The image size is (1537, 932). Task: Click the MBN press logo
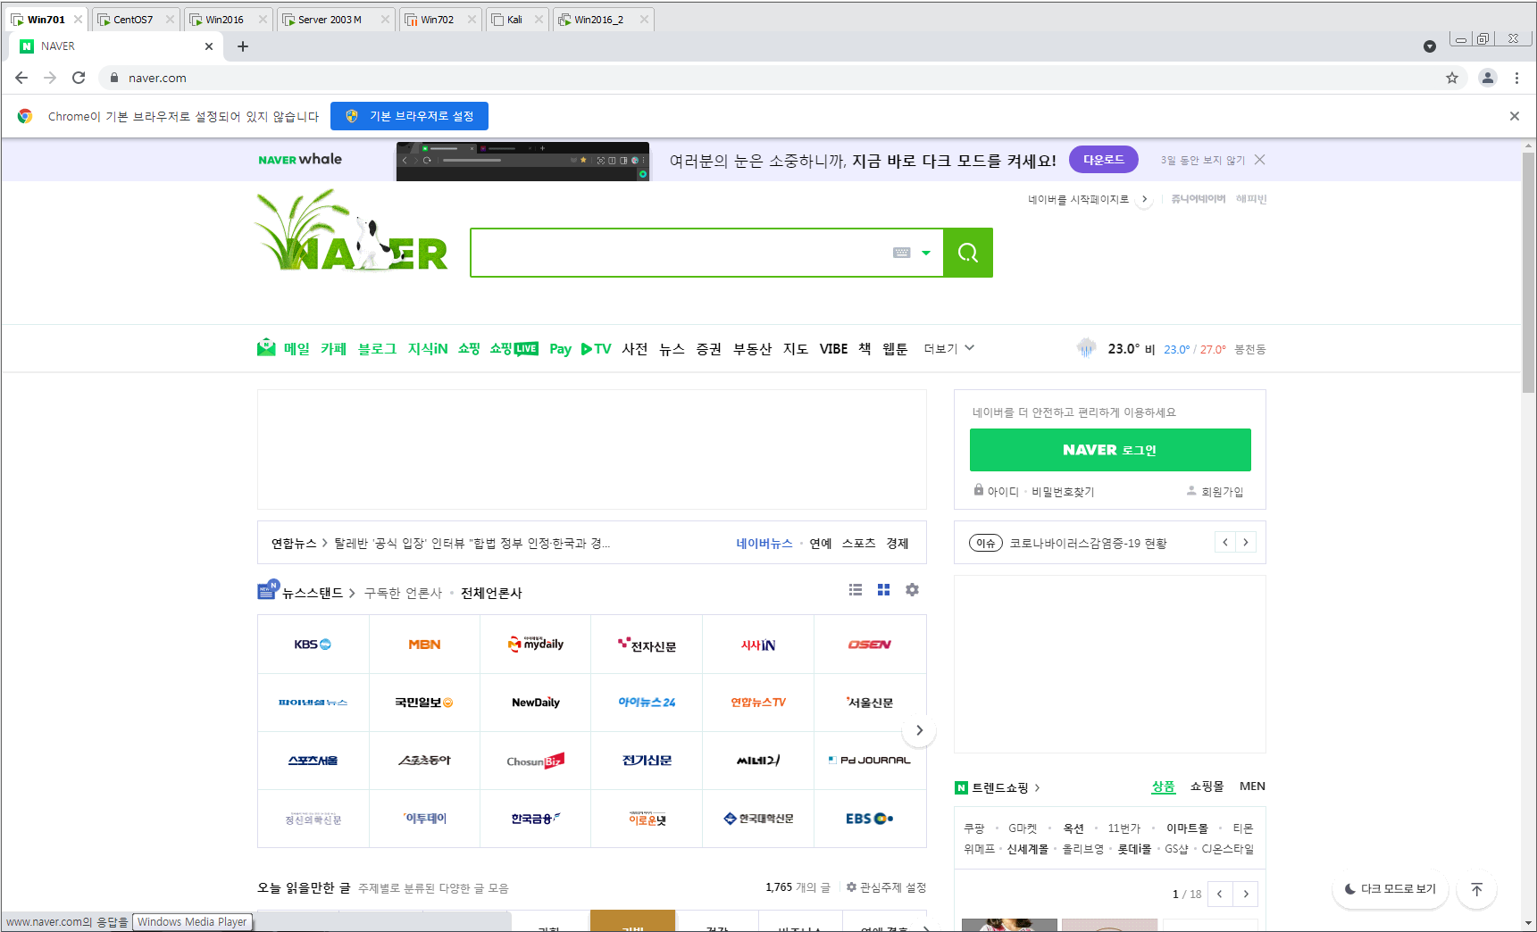click(x=424, y=645)
